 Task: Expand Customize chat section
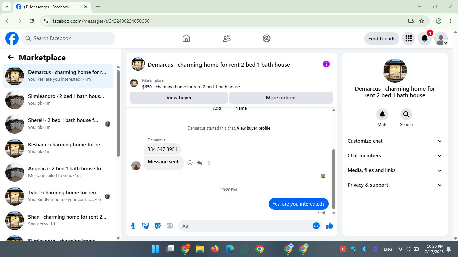click(395, 141)
